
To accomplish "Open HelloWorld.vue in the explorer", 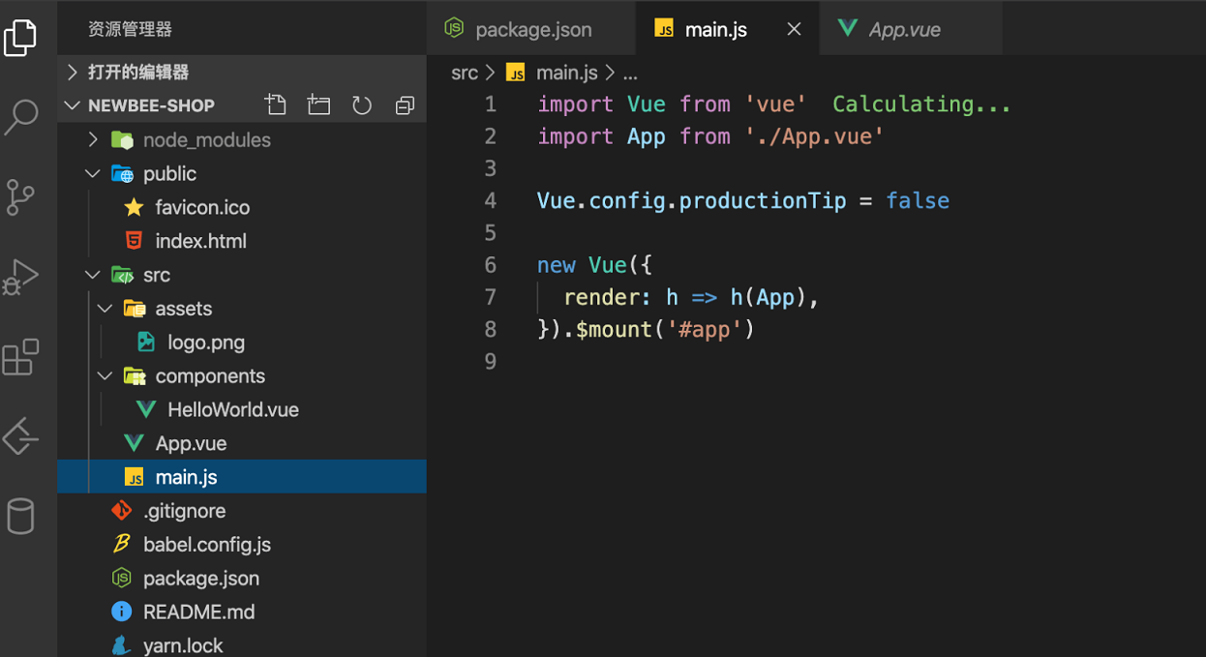I will pyautogui.click(x=242, y=409).
